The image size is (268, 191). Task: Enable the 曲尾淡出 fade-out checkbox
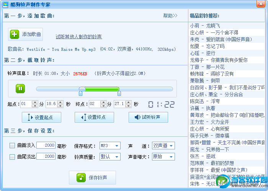[12, 157]
